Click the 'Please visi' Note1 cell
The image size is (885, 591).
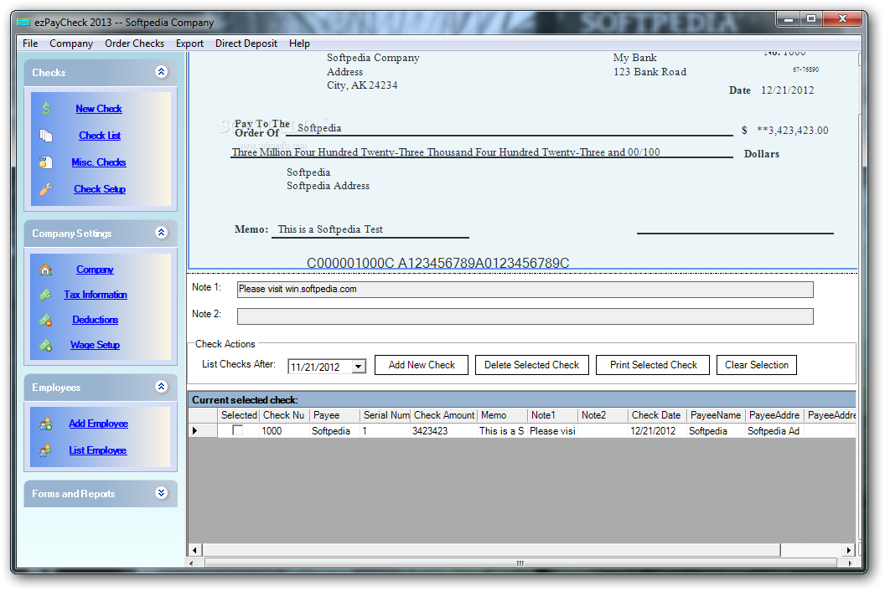553,431
